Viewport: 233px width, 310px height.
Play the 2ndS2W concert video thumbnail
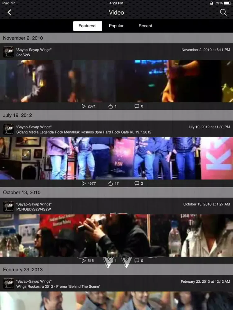click(x=116, y=81)
